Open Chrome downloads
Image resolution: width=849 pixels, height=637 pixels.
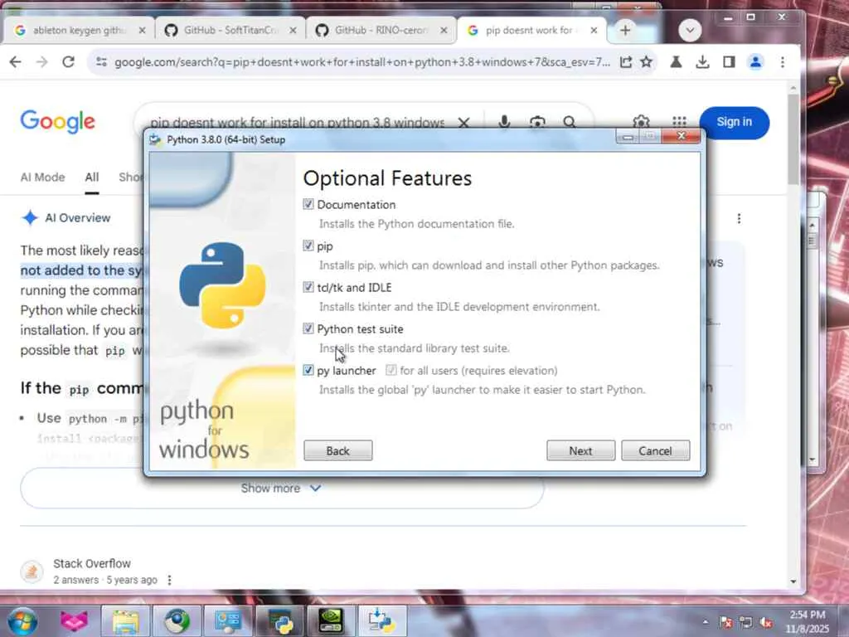[x=702, y=61]
